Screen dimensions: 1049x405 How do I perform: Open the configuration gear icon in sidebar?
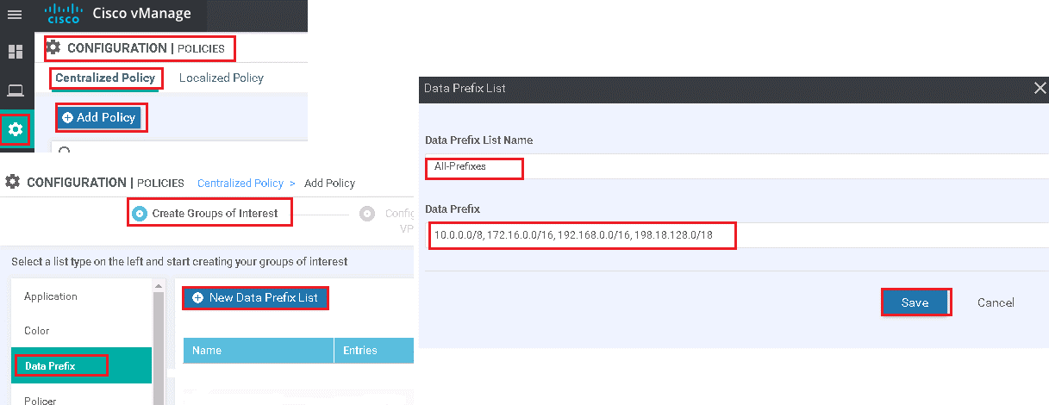(15, 130)
